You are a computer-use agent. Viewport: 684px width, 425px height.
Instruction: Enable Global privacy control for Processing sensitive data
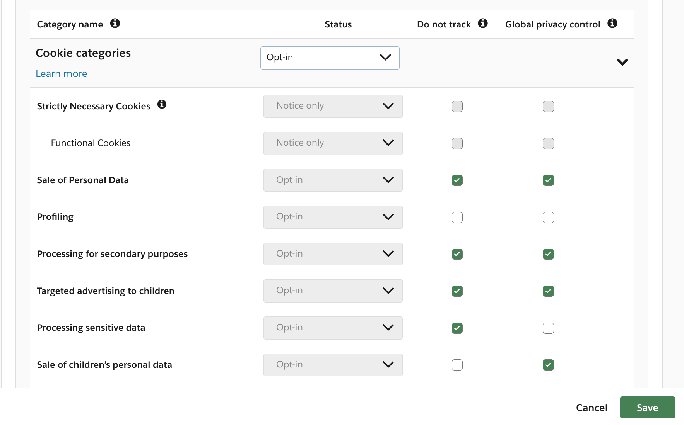point(548,328)
